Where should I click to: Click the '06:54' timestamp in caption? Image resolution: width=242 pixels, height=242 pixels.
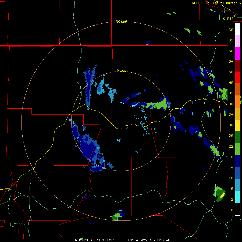coord(163,240)
